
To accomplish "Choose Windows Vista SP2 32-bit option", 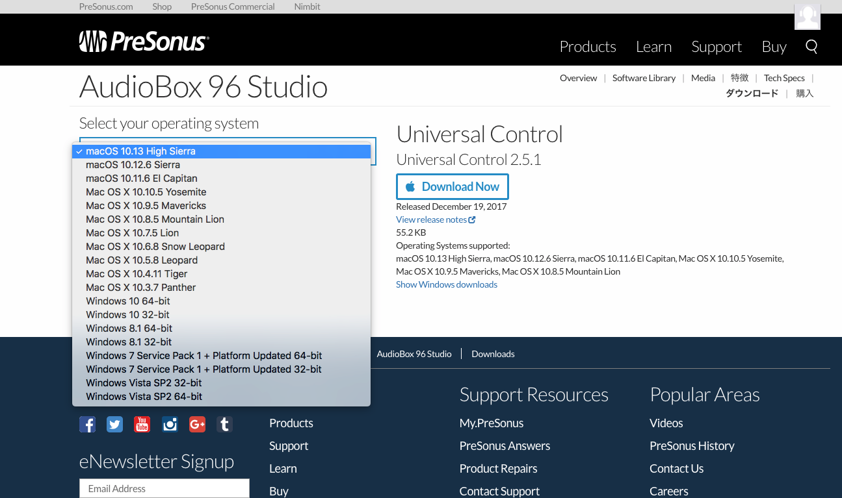I will [222, 383].
